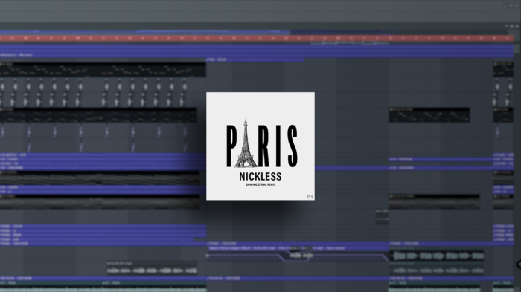Select the audio waveform clip at bottom right

click(x=436, y=256)
